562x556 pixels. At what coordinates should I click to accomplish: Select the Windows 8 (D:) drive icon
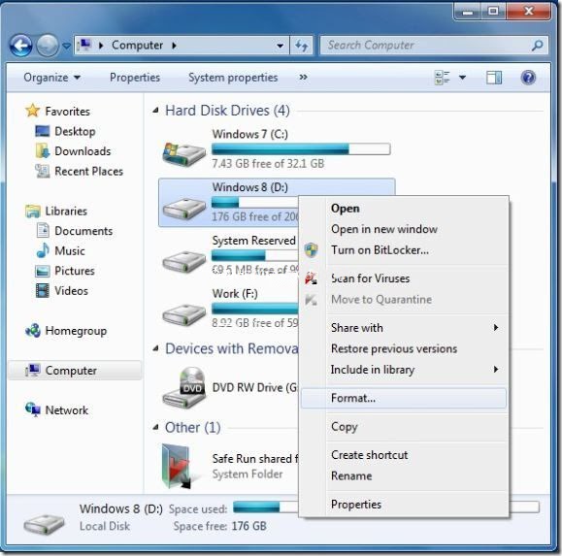(x=183, y=209)
